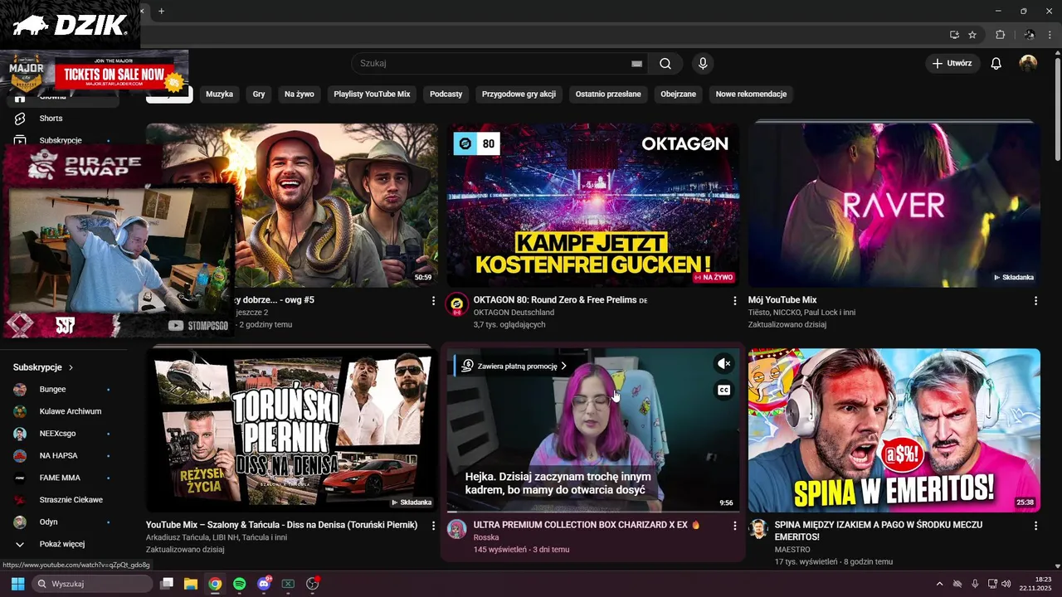Open more options for Charizard collection box video
This screenshot has height=597, width=1062.
click(734, 526)
